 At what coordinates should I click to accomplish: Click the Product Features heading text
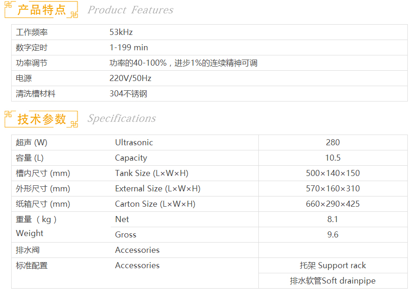130,10
